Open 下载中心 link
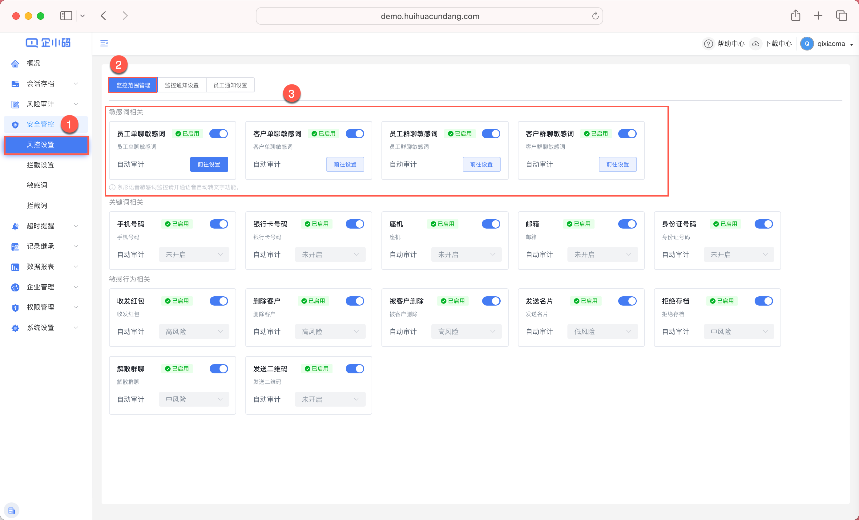The image size is (859, 520). click(x=778, y=44)
